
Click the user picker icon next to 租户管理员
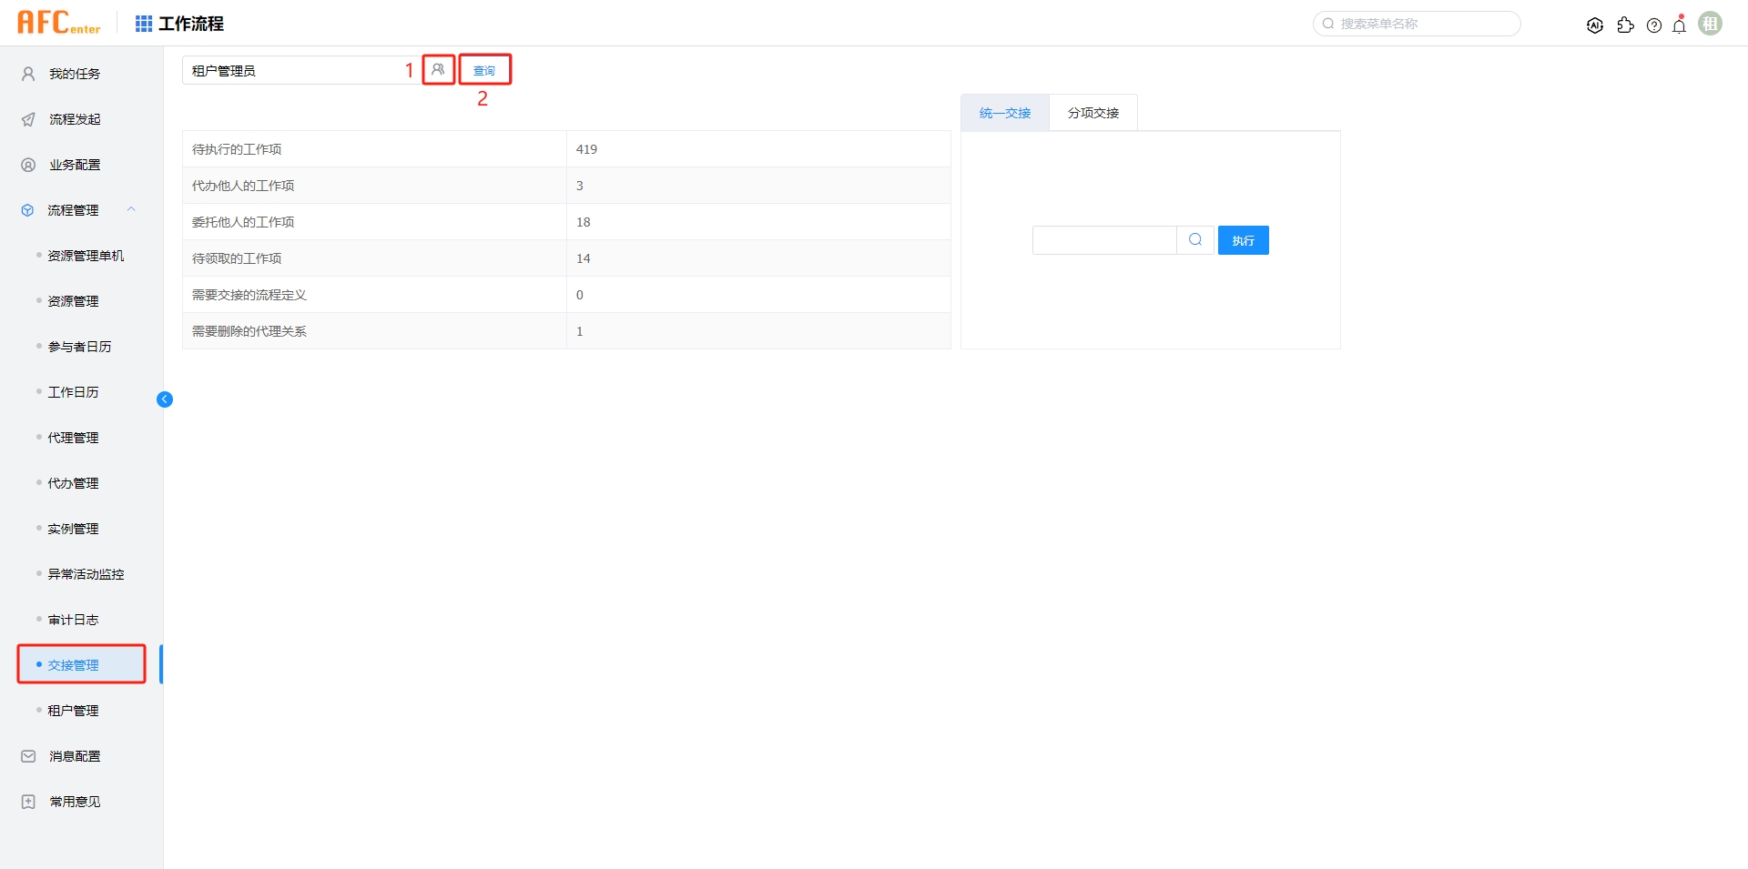[439, 68]
